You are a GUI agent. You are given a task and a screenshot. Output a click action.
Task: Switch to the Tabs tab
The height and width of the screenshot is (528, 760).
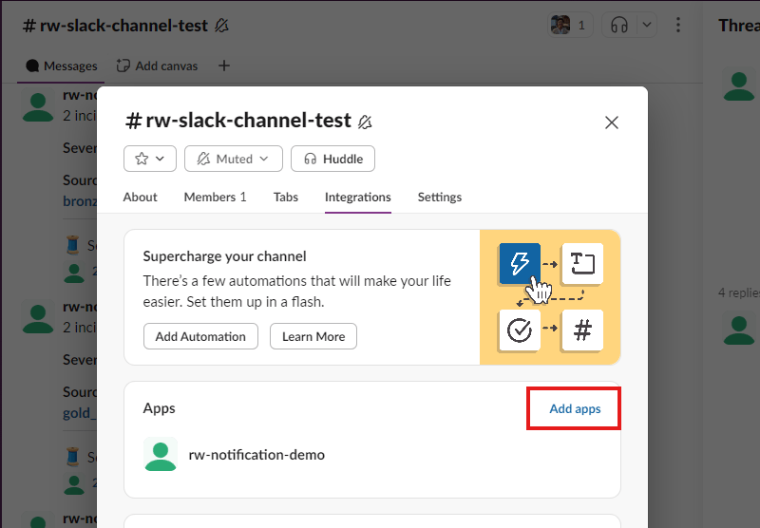(286, 198)
